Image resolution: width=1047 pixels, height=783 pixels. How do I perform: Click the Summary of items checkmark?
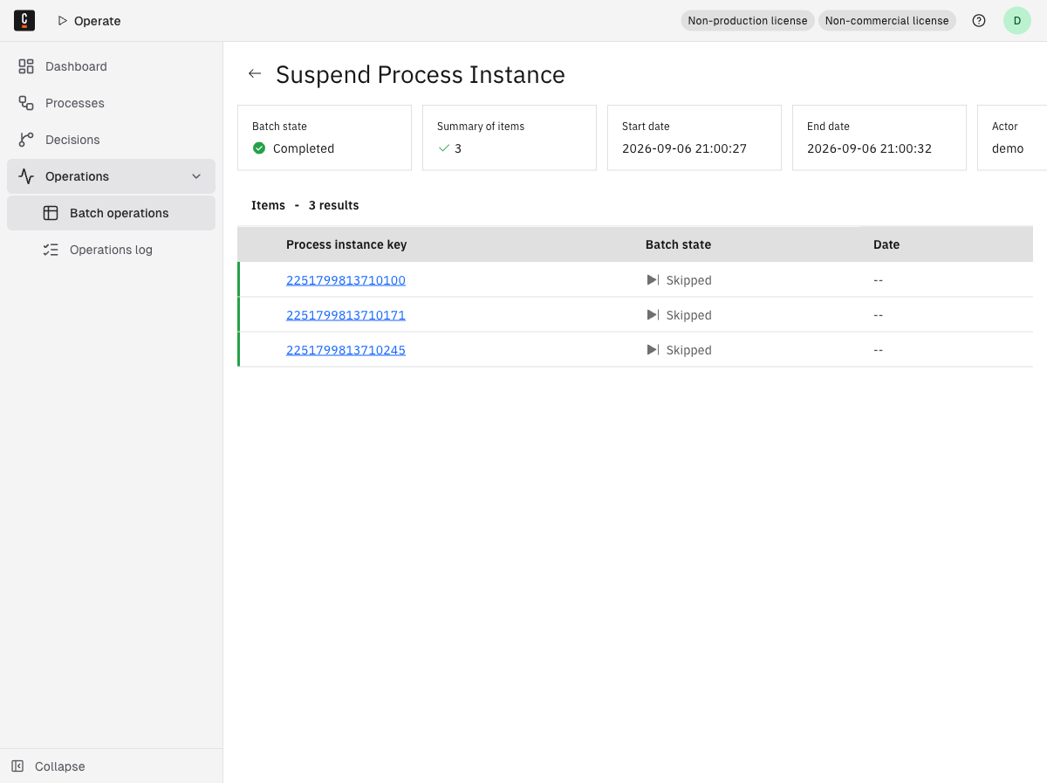click(x=443, y=148)
